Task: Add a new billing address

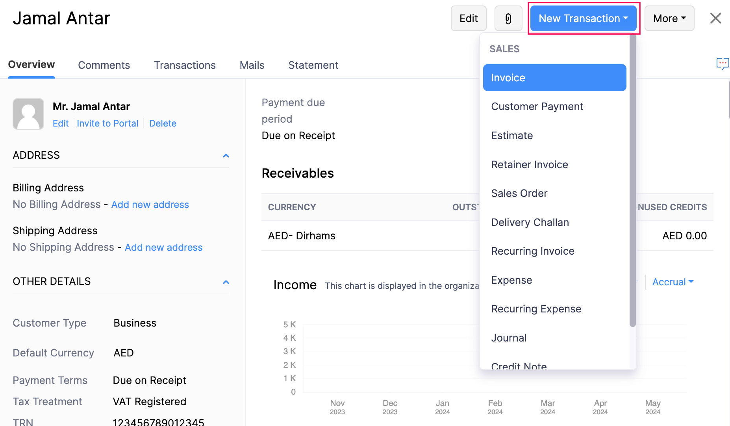Action: [x=150, y=204]
